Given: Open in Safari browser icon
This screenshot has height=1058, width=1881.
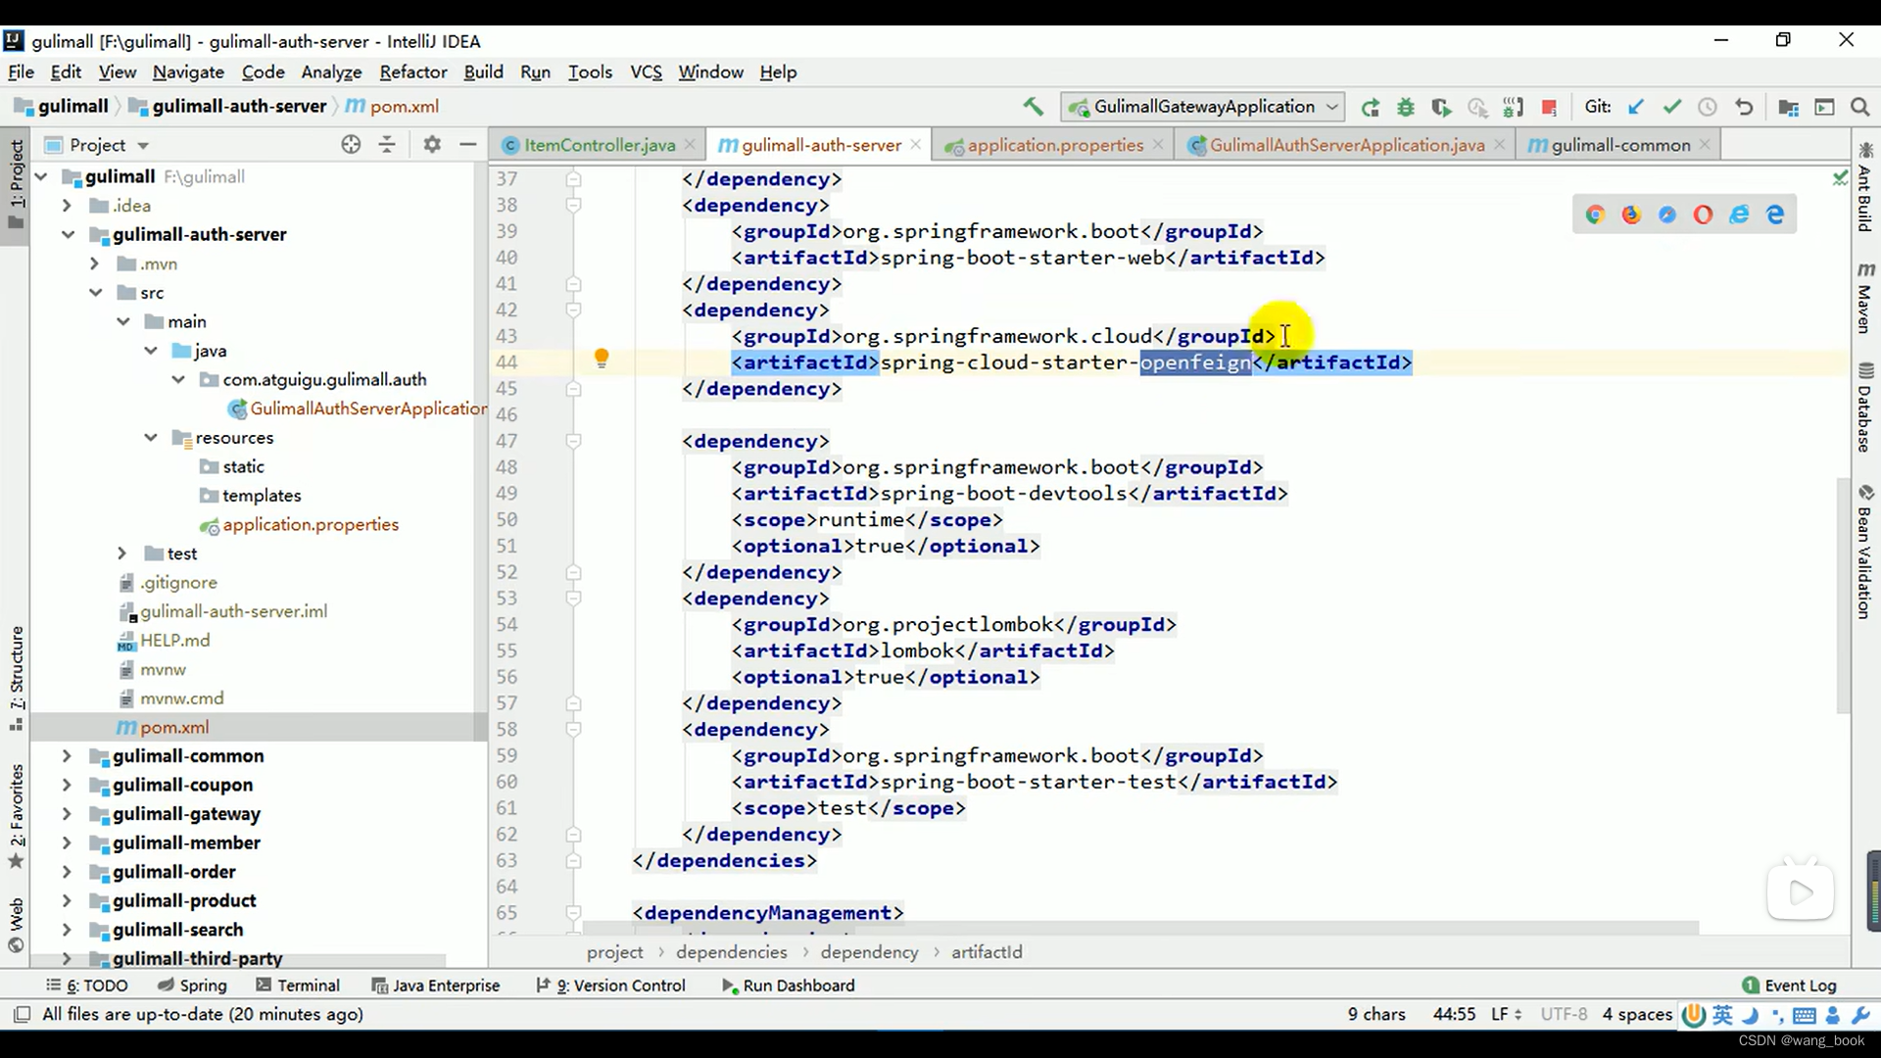Looking at the screenshot, I should coord(1667,215).
